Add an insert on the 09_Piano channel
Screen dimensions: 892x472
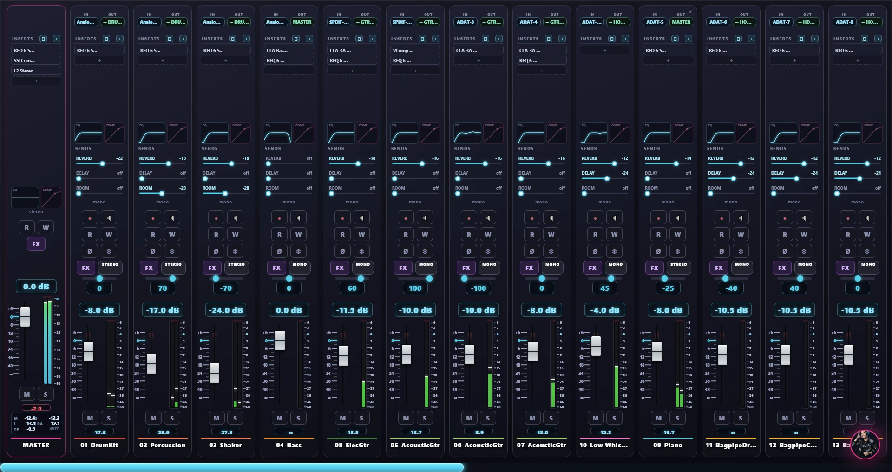(689, 39)
